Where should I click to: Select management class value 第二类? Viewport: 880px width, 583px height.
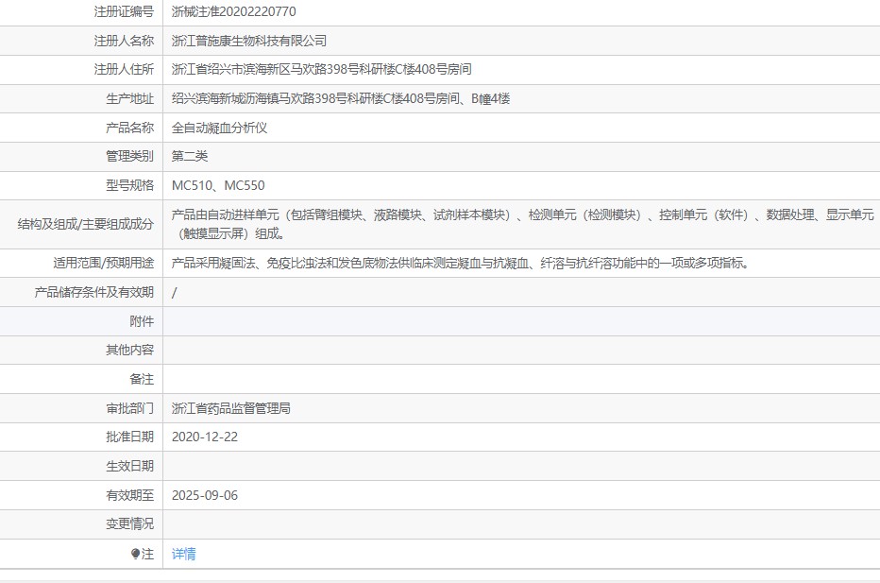pyautogui.click(x=190, y=156)
